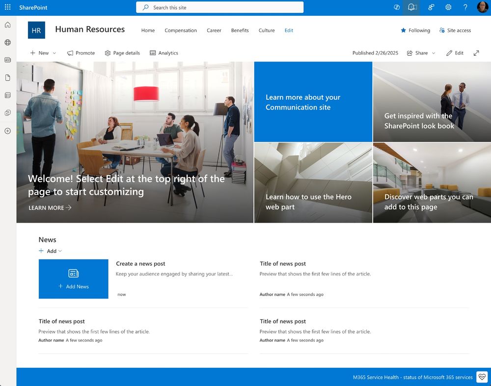Open Page details
The image size is (491, 386).
(122, 53)
